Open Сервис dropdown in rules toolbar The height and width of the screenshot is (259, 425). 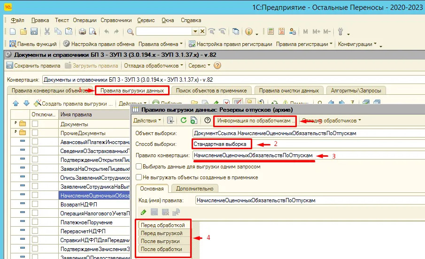click(x=199, y=66)
